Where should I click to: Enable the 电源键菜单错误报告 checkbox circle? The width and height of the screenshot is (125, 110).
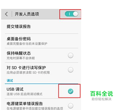coord(71,106)
